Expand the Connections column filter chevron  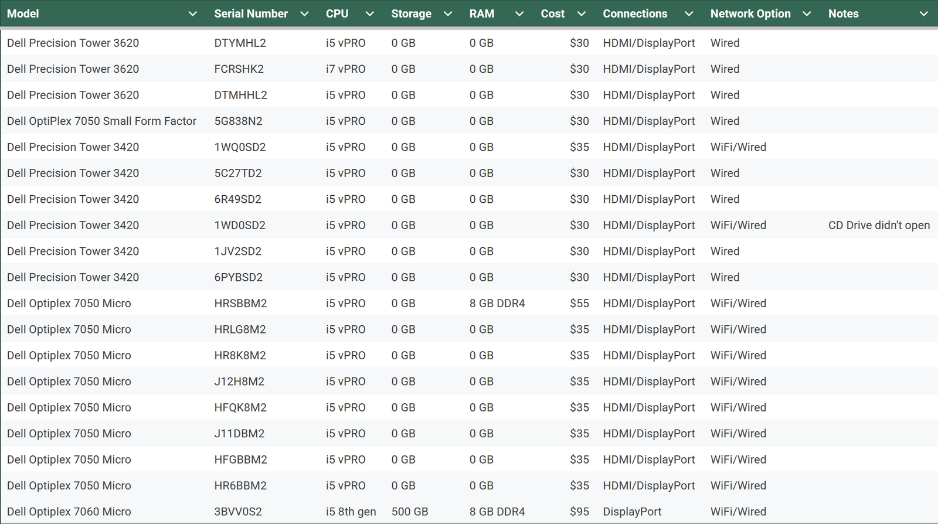(689, 14)
